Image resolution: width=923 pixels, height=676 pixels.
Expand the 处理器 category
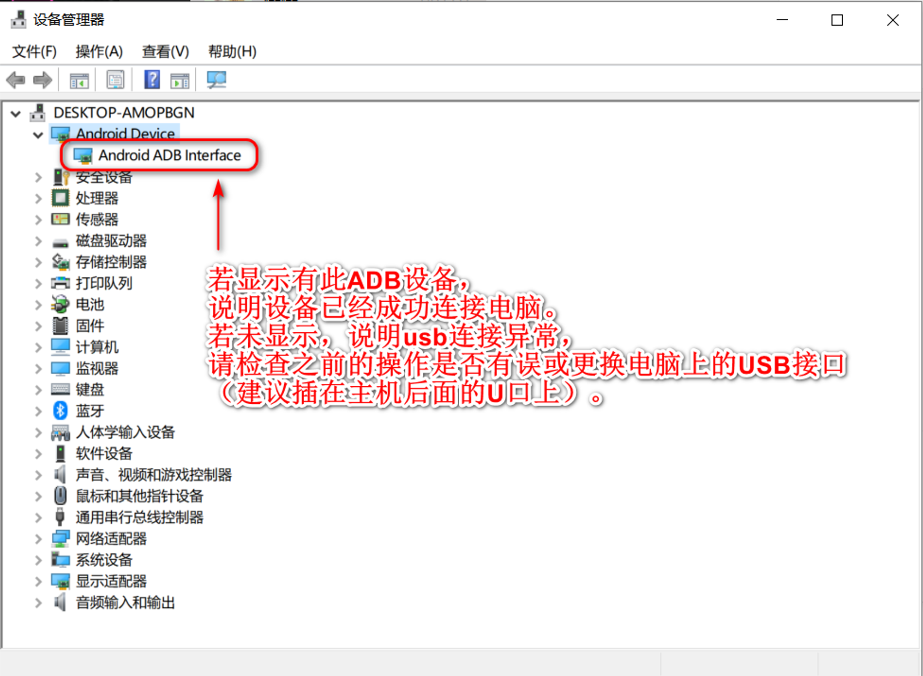[x=38, y=198]
